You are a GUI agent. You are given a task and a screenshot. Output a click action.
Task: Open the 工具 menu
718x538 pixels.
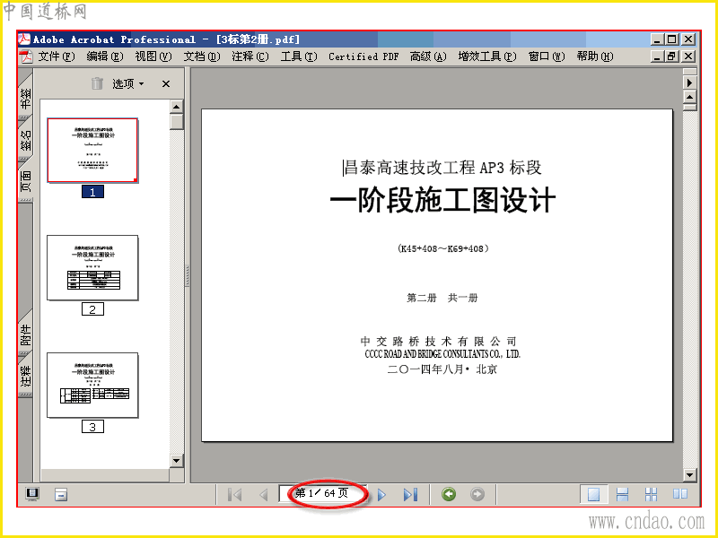[299, 56]
